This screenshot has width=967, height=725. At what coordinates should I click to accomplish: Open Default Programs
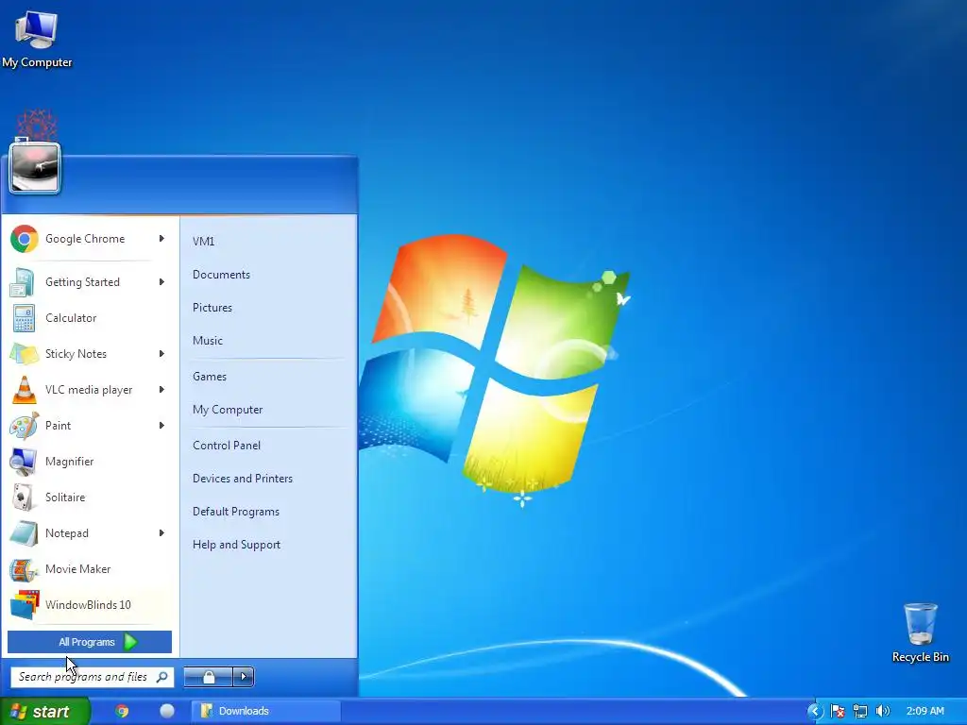pos(235,512)
